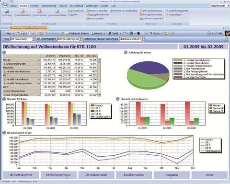Image resolution: width=230 pixels, height=184 pixels.
Task: Open the Firma dropdown
Action: click(x=34, y=39)
